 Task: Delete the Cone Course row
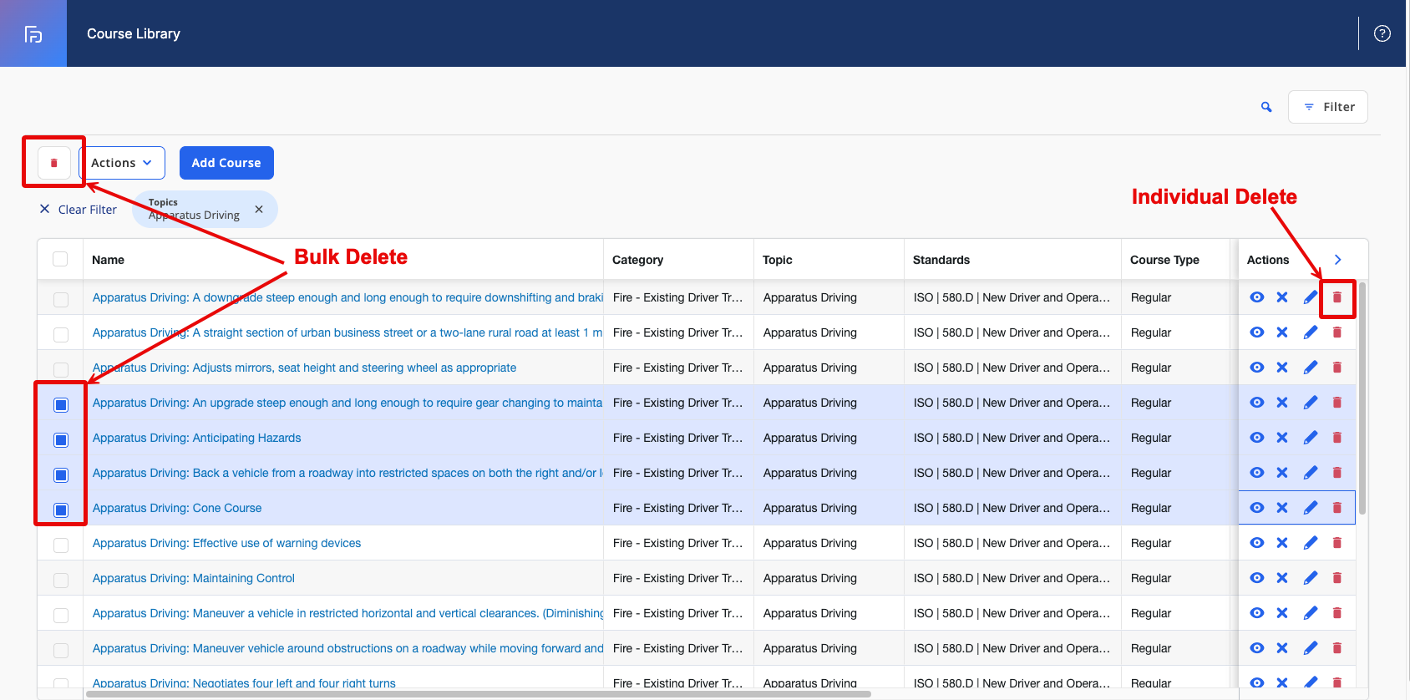click(x=1337, y=508)
